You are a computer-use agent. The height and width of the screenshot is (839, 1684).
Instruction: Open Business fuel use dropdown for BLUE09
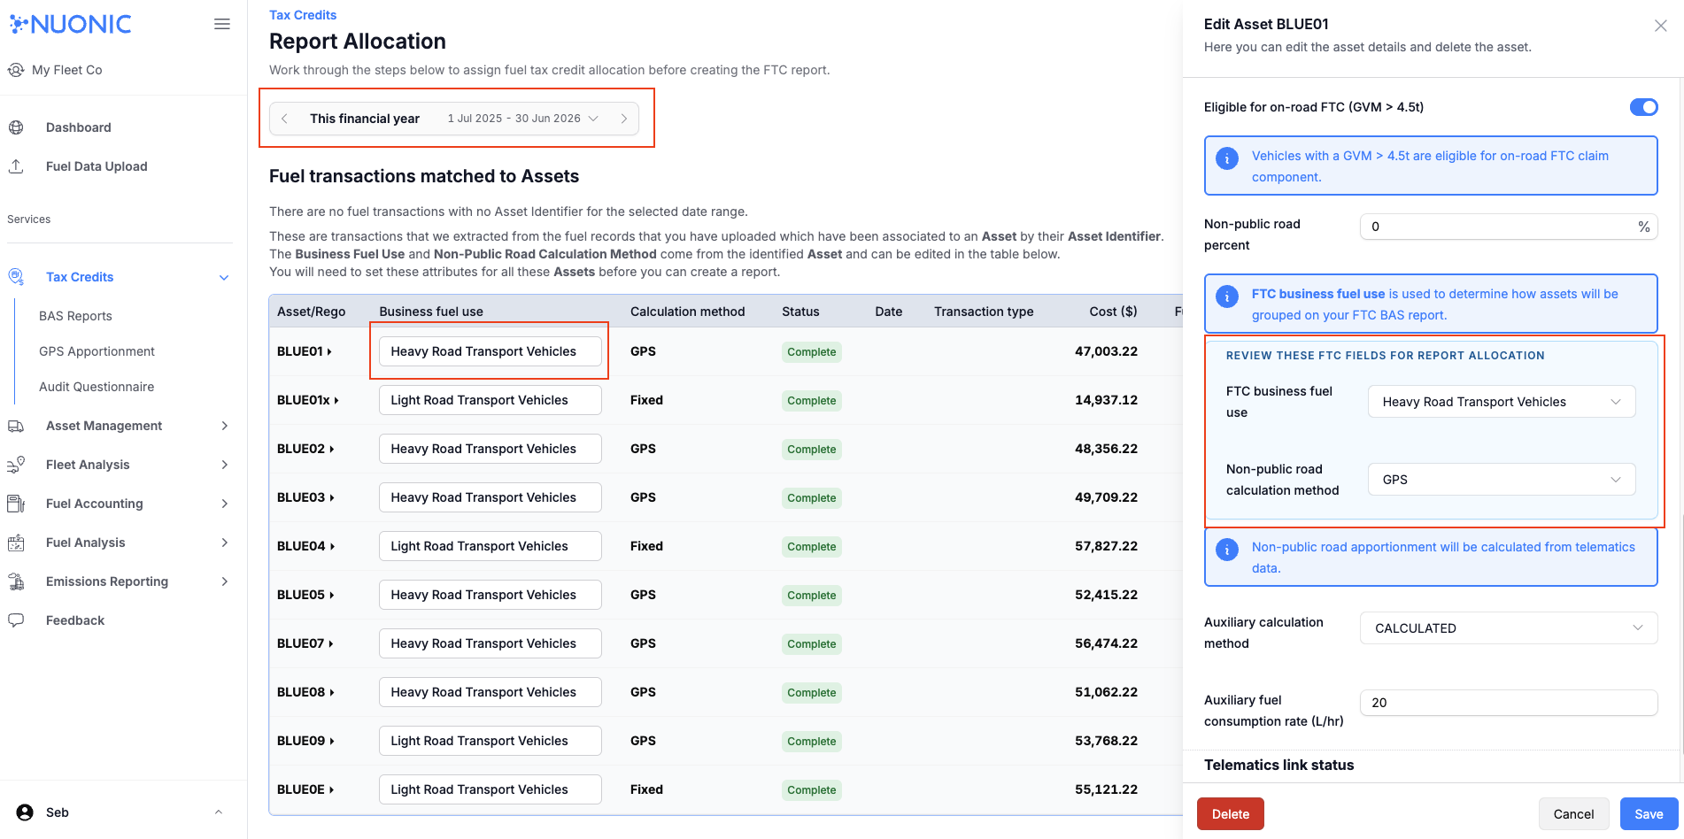point(491,741)
